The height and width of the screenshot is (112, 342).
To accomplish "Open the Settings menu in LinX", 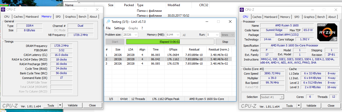I will pos(119,28).
